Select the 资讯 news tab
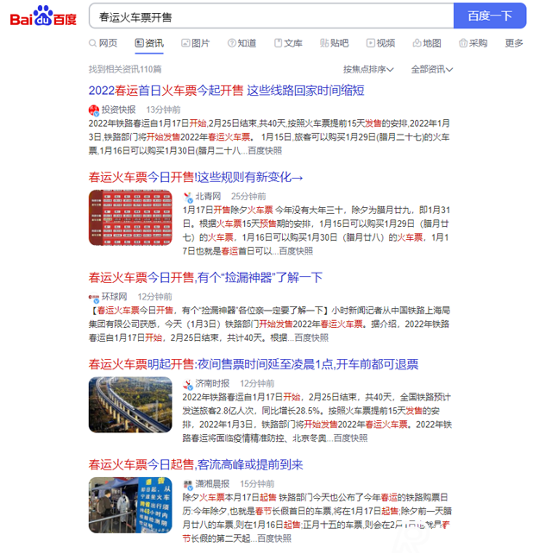Screen dimensions: 552x554 click(149, 43)
